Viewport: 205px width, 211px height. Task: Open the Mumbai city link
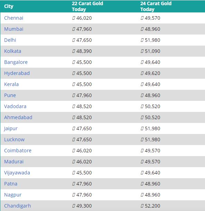pos(14,29)
